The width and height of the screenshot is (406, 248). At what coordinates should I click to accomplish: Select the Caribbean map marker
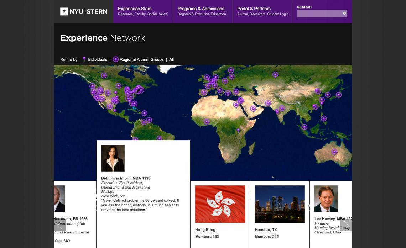[145, 113]
